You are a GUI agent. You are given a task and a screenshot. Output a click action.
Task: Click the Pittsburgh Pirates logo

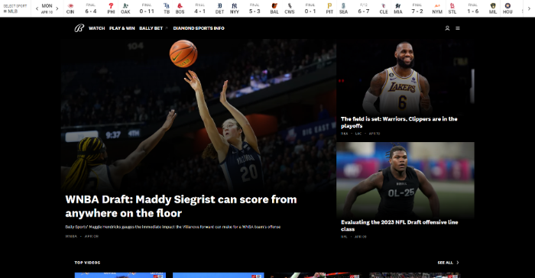pyautogui.click(x=329, y=6)
